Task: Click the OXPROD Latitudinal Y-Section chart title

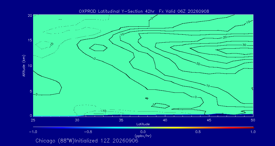Action: (144, 11)
